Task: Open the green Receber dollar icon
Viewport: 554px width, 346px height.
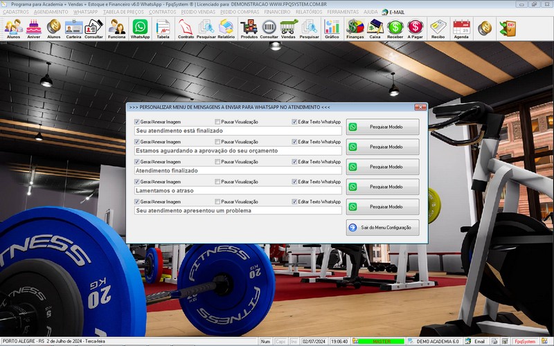Action: 395,28
